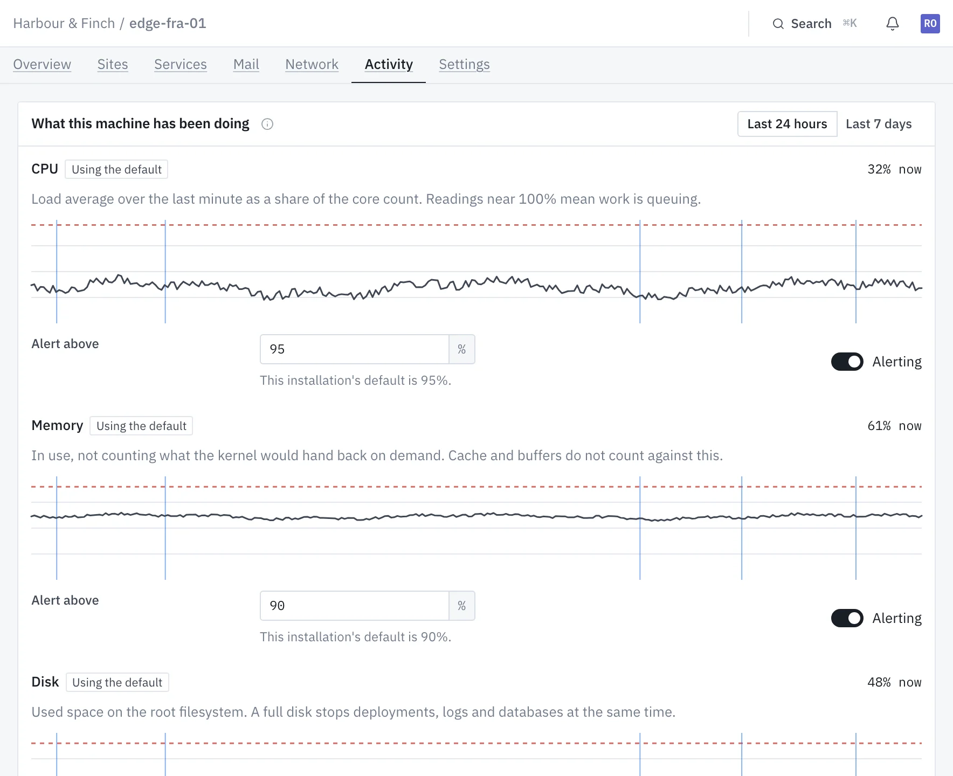Image resolution: width=953 pixels, height=776 pixels.
Task: Switch to the Network tab
Action: pos(312,64)
